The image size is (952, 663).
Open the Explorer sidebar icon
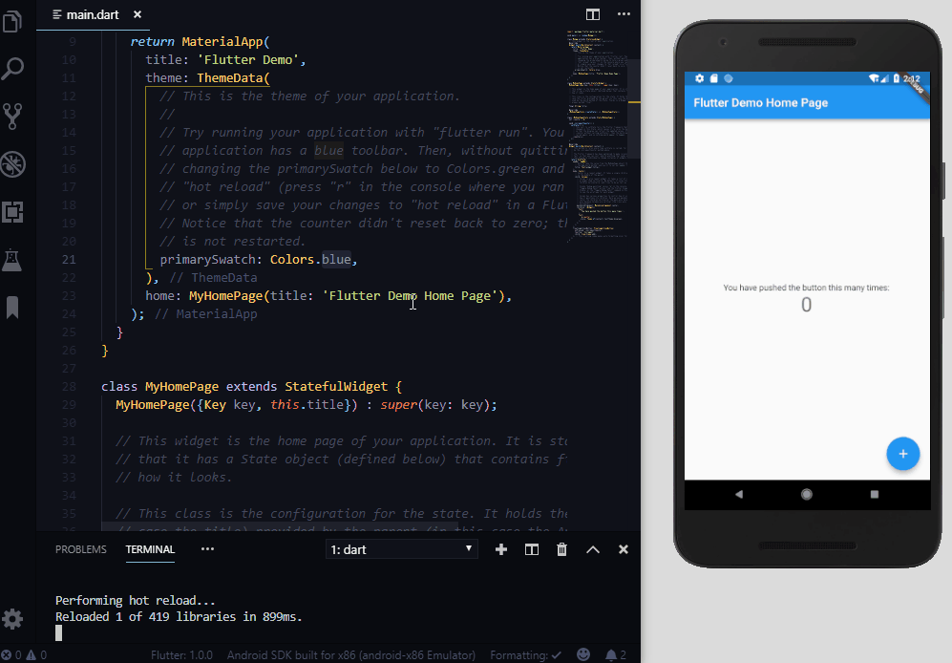13,21
